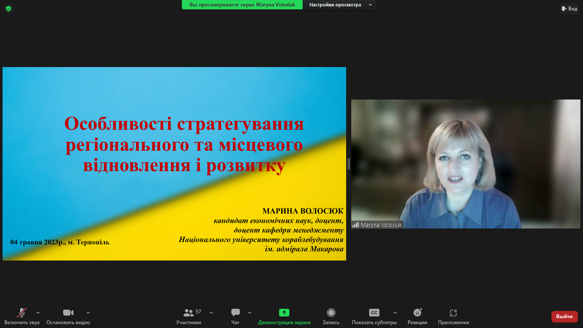This screenshot has height=328, width=583.
Task: Open the Вид view menu
Action: [x=569, y=9]
